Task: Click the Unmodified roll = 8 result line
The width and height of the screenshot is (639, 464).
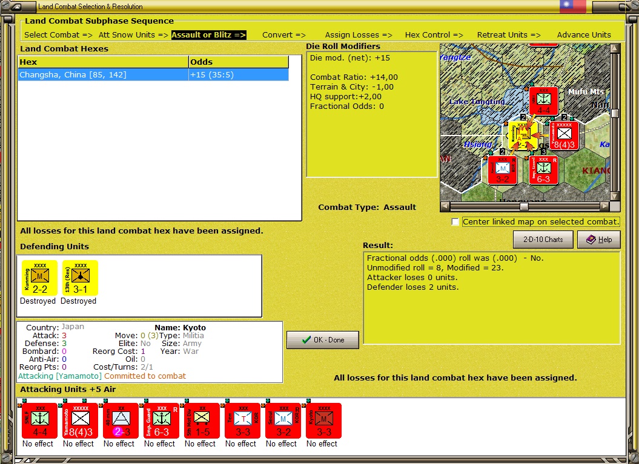Action: [435, 268]
